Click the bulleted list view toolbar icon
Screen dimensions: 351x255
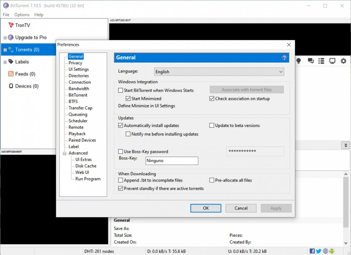321,61
